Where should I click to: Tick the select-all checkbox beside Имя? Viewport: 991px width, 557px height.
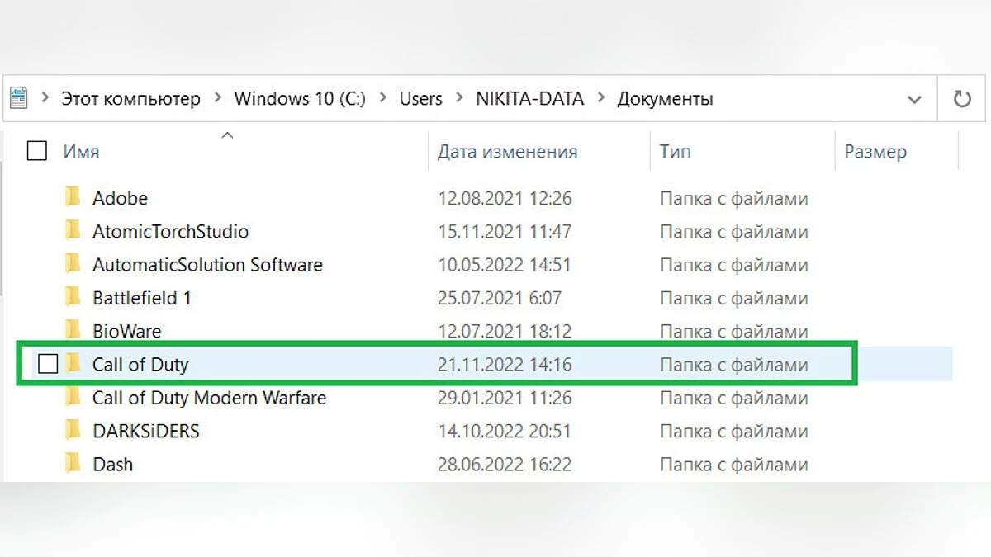pyautogui.click(x=37, y=151)
